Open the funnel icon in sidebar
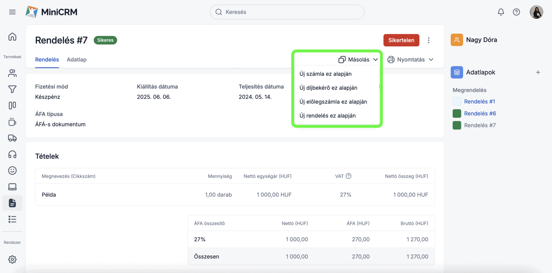The image size is (552, 273). coord(12,89)
